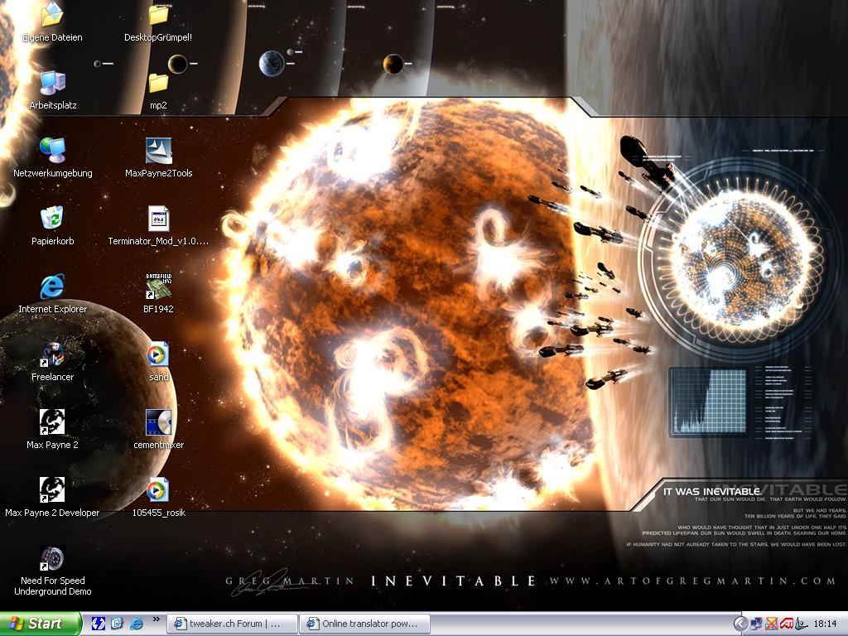848x636 pixels.
Task: Launch Internet Explorer from Quick Launch
Action: coord(136,624)
